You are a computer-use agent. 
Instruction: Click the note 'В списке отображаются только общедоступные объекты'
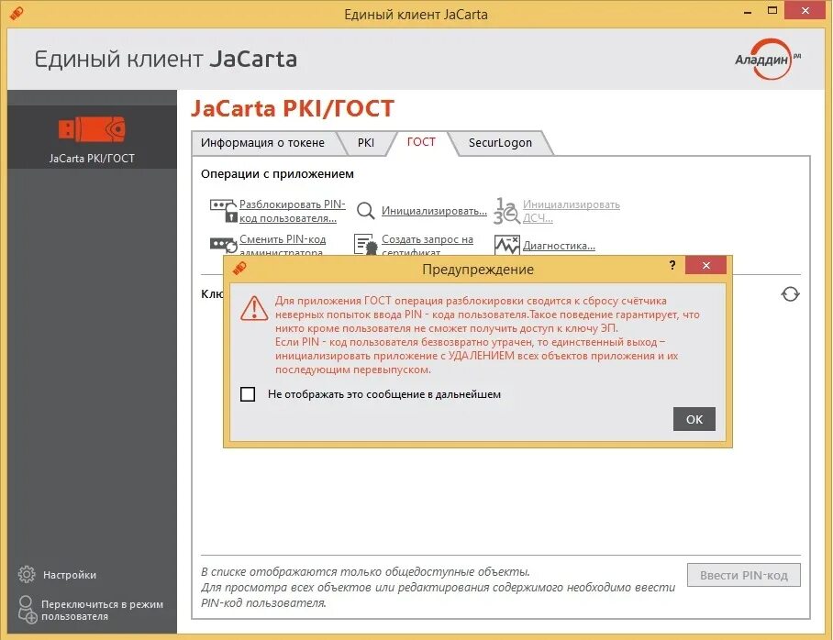point(365,571)
